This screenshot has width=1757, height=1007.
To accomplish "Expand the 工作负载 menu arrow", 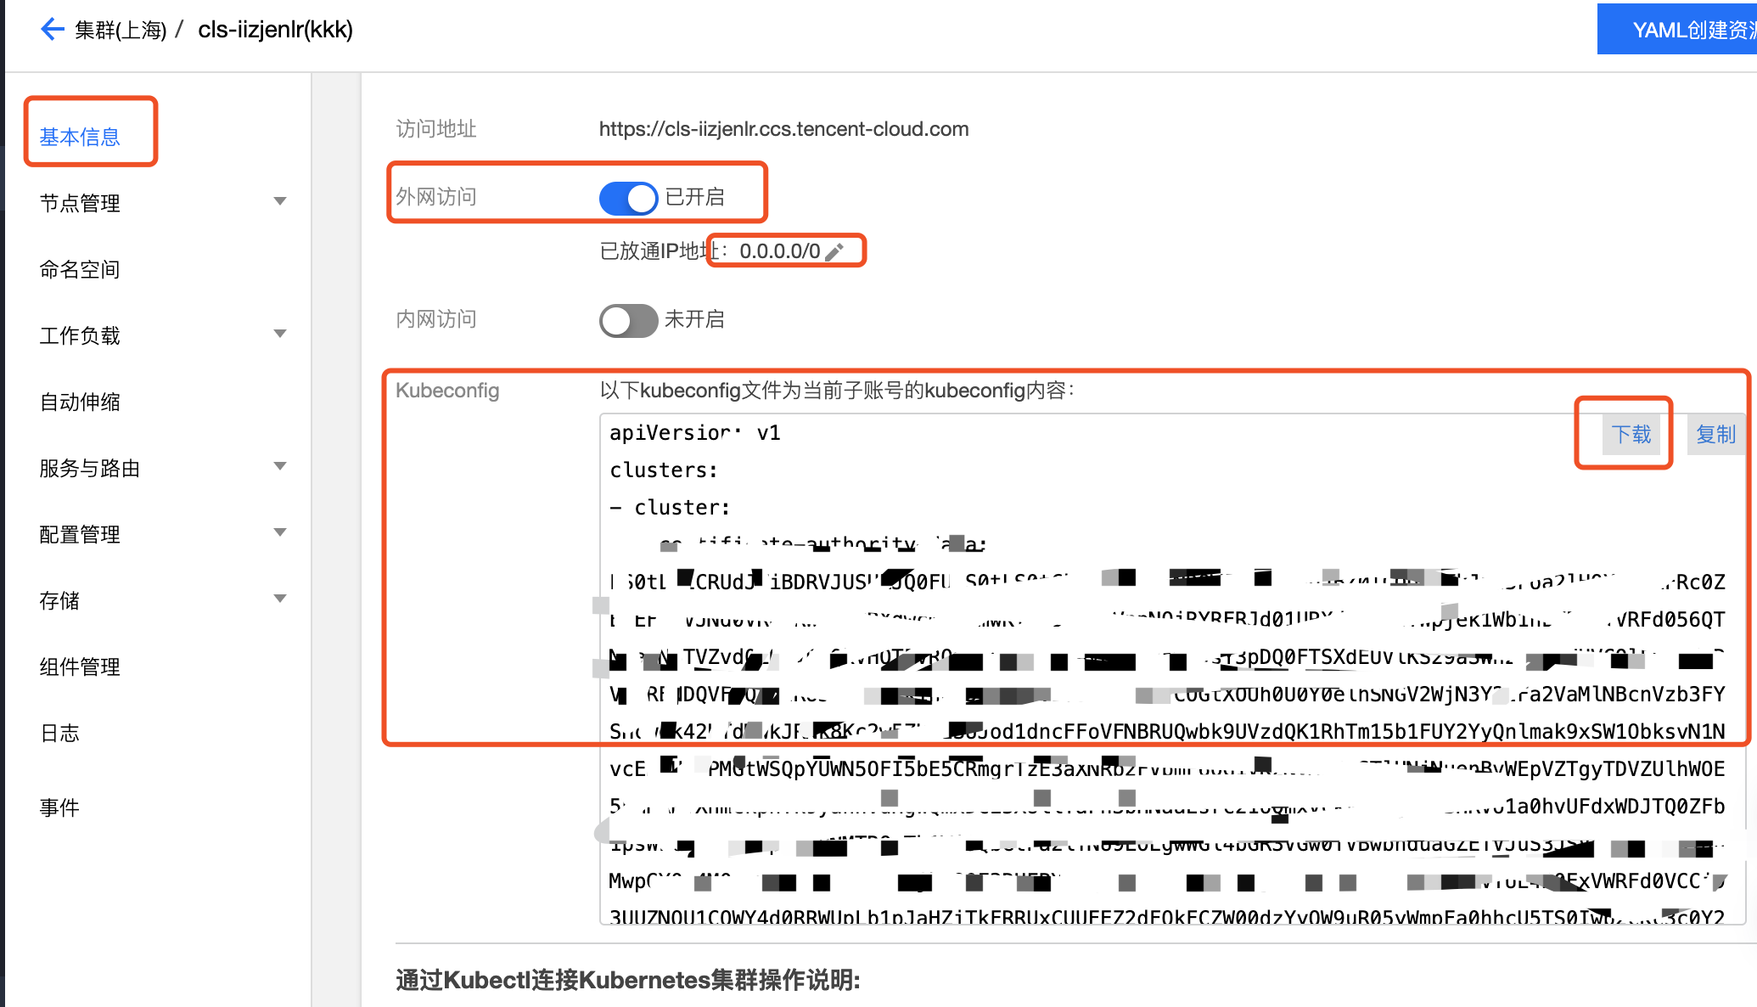I will pos(280,334).
